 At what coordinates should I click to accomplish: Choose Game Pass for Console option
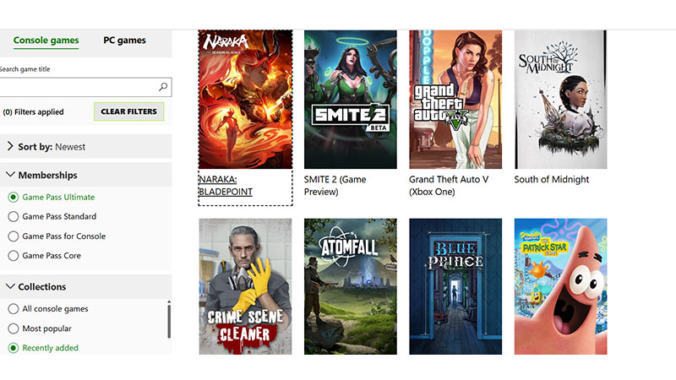click(x=14, y=236)
